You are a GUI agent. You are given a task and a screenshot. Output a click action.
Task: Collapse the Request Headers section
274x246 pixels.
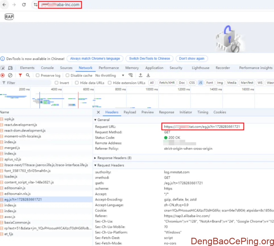(95, 165)
